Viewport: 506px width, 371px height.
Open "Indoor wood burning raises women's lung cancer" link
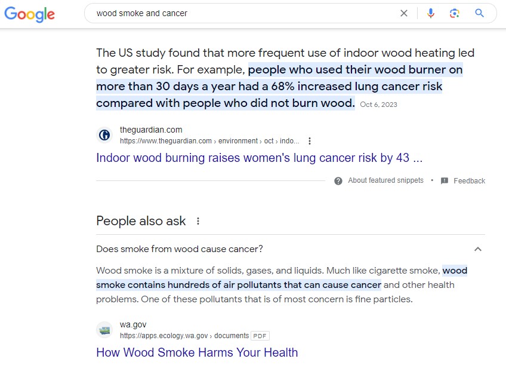pyautogui.click(x=259, y=158)
